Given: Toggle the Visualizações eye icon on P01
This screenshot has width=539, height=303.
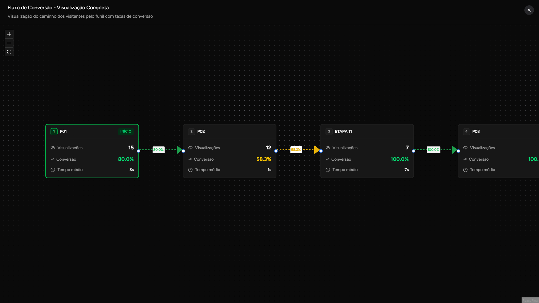Looking at the screenshot, I should coord(53,148).
